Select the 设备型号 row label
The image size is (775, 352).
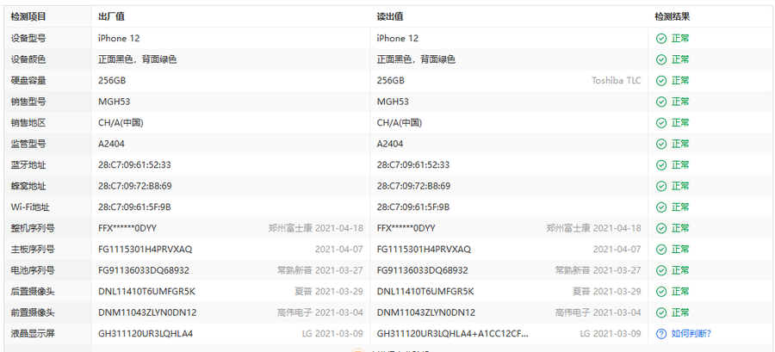pos(28,39)
